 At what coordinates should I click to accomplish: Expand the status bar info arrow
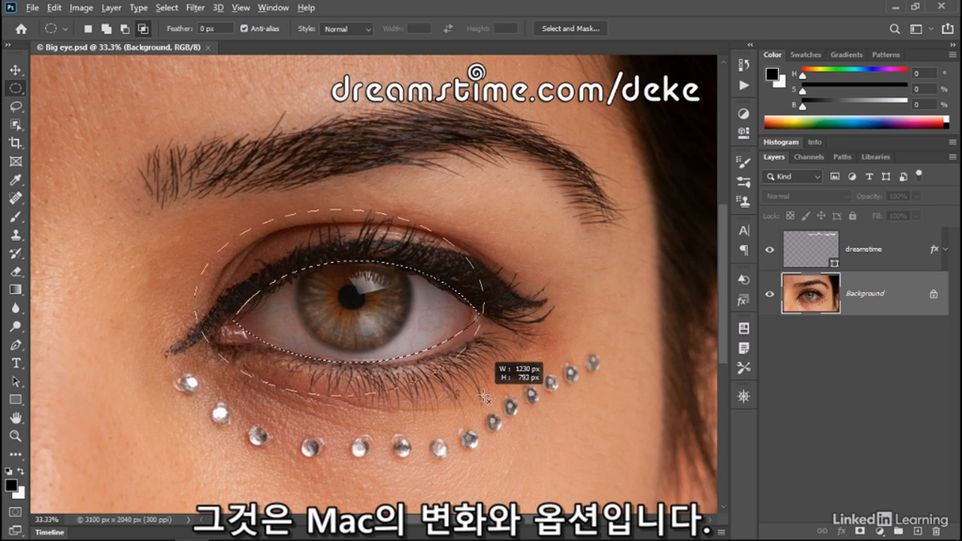pyautogui.click(x=189, y=519)
